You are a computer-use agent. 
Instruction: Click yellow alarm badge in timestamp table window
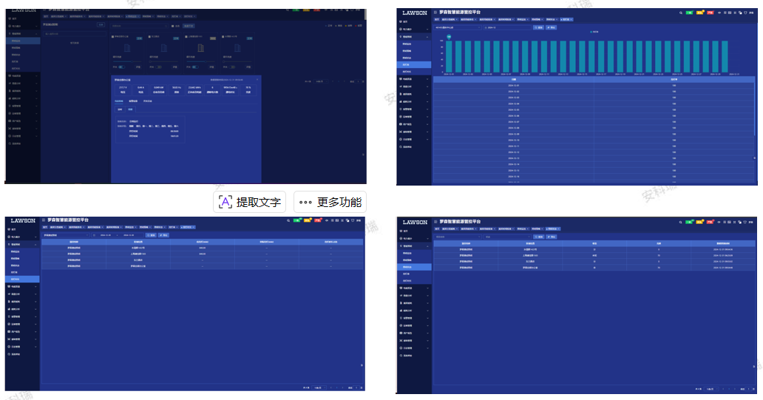tap(699, 222)
